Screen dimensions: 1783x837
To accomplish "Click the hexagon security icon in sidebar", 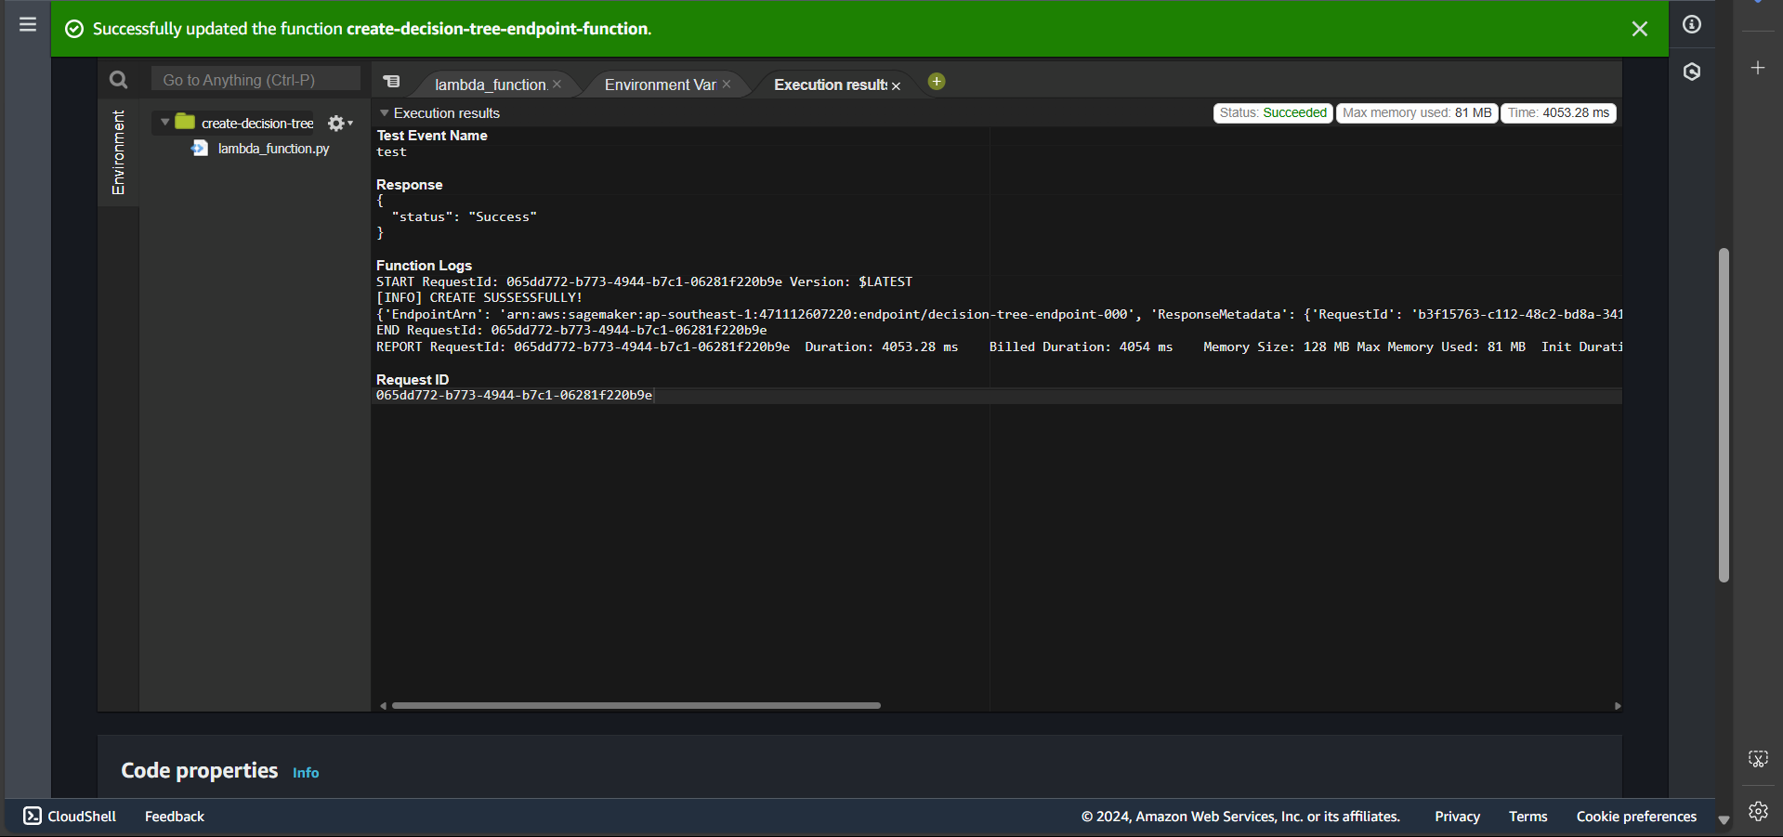I will [x=1692, y=72].
